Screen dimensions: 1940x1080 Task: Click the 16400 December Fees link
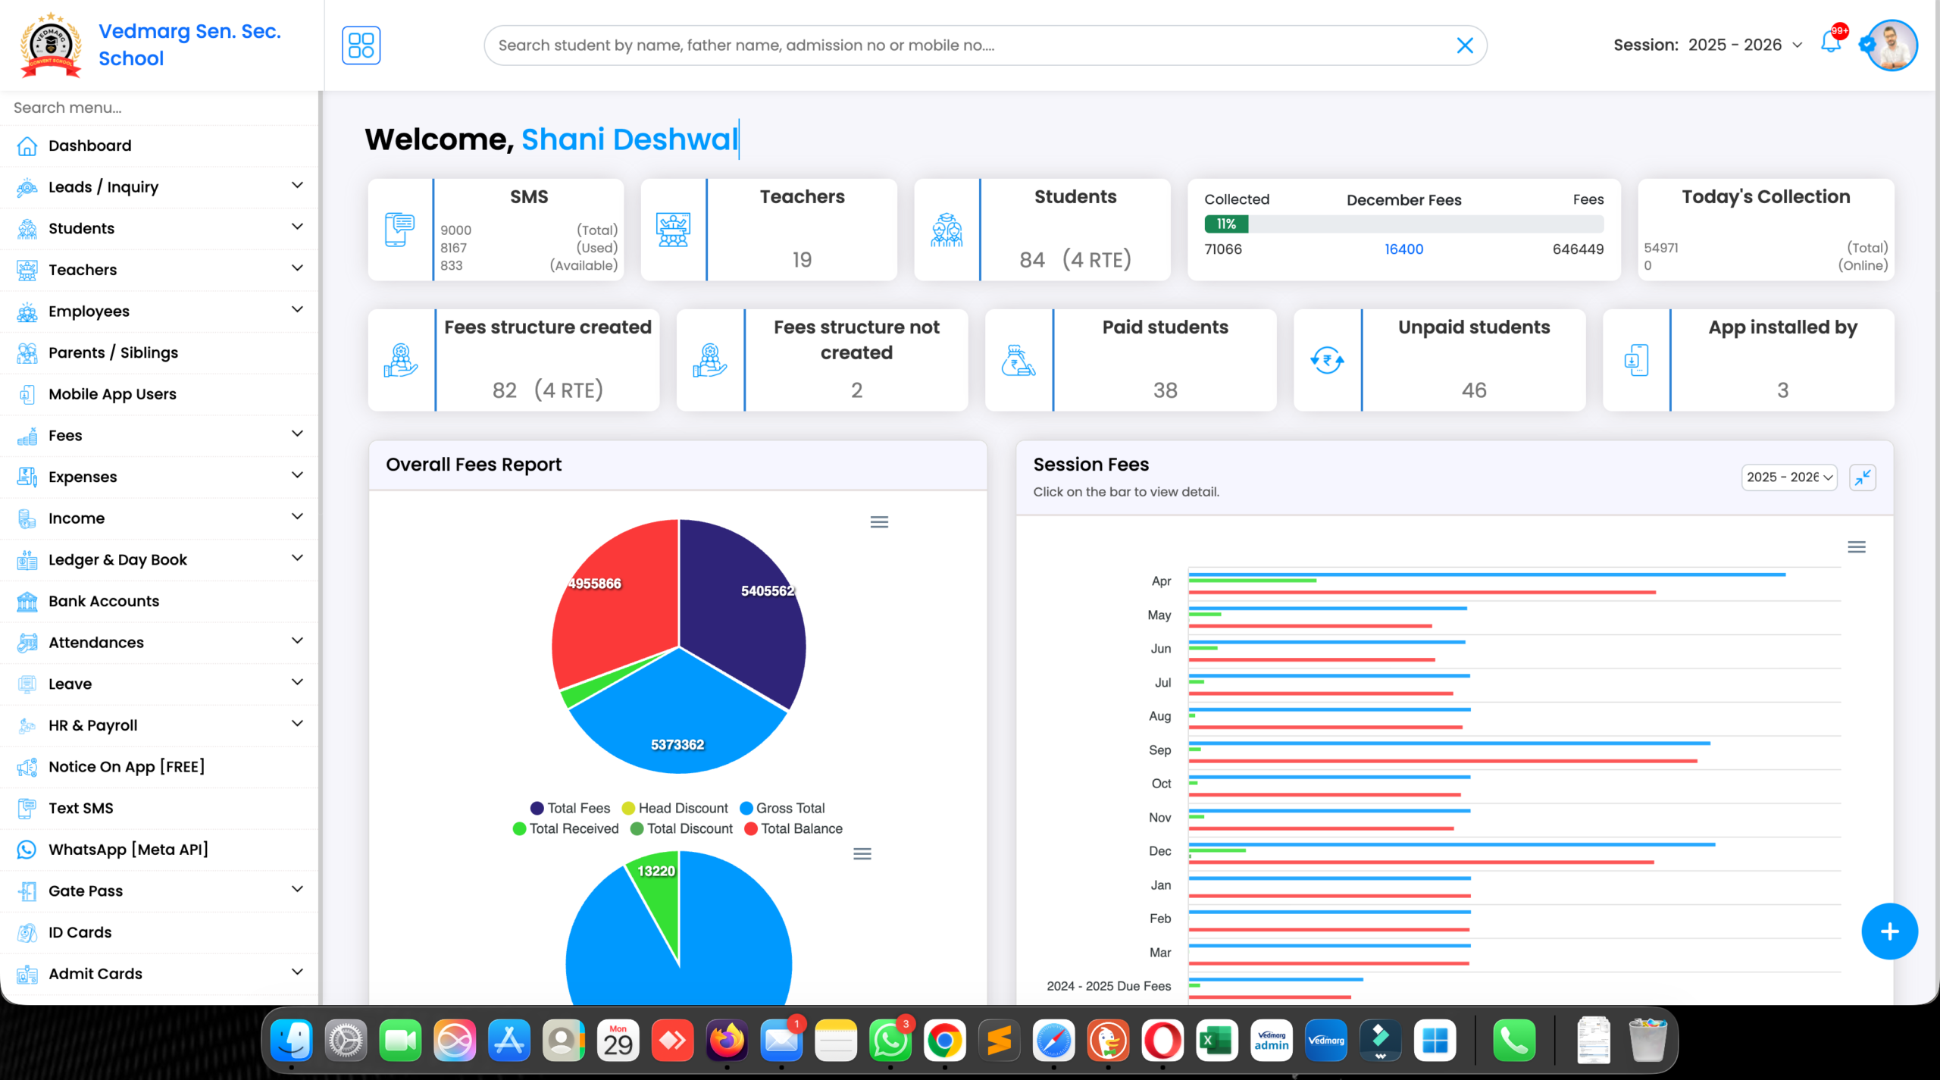1403,249
